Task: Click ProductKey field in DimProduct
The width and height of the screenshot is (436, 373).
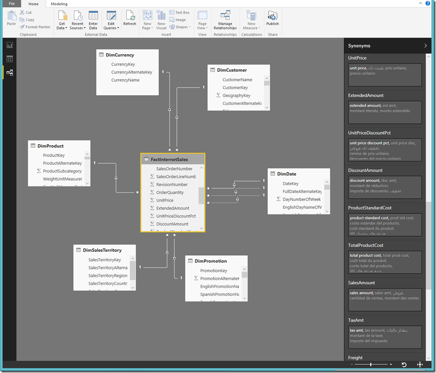Action: (x=54, y=155)
